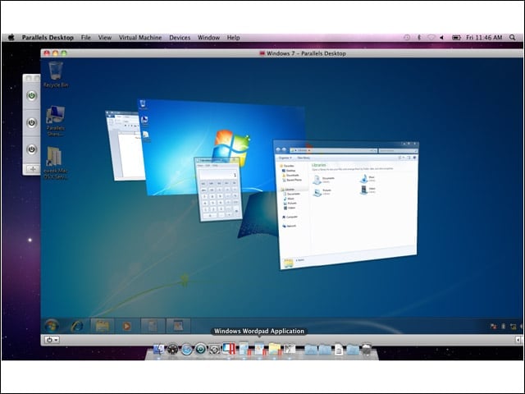Screen dimensions: 525x394
Task: Open the Parallels Desktop menu
Action: tap(48, 38)
